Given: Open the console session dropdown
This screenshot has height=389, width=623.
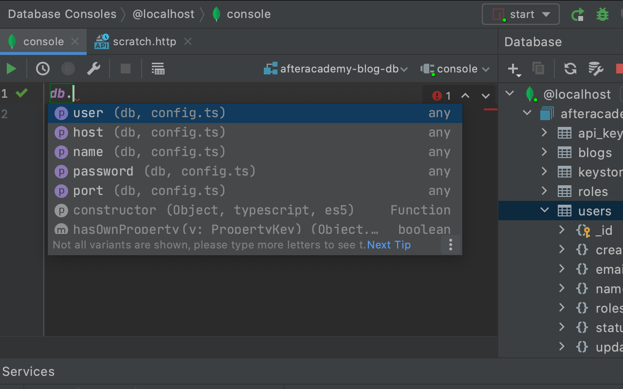Looking at the screenshot, I should pyautogui.click(x=455, y=69).
